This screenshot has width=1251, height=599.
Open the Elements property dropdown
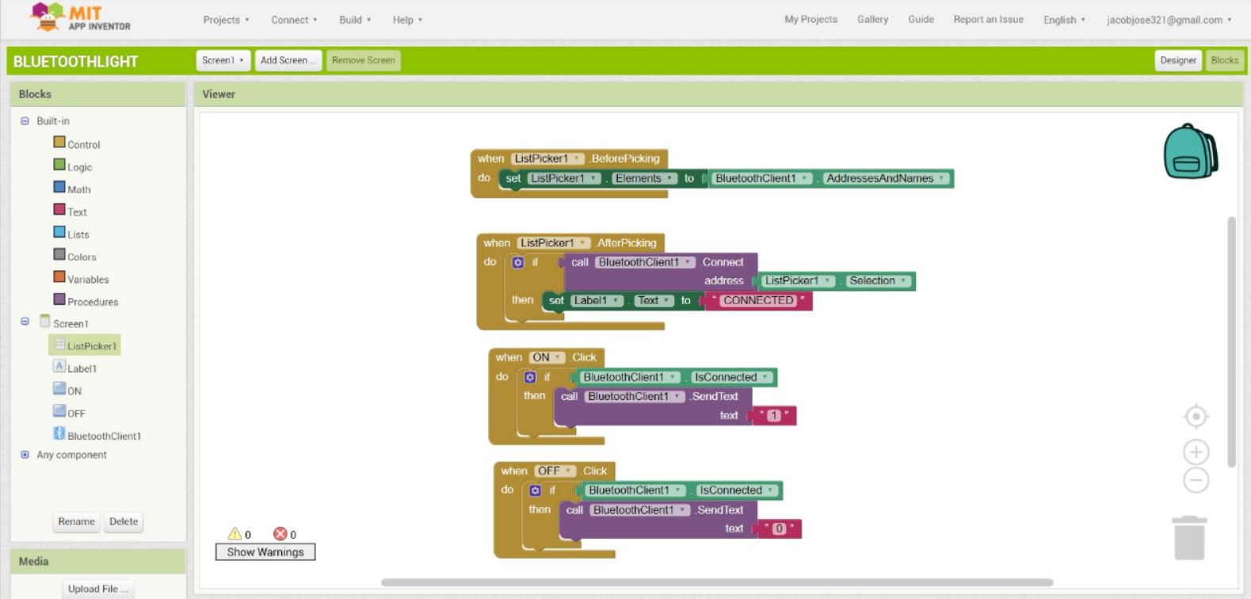644,178
